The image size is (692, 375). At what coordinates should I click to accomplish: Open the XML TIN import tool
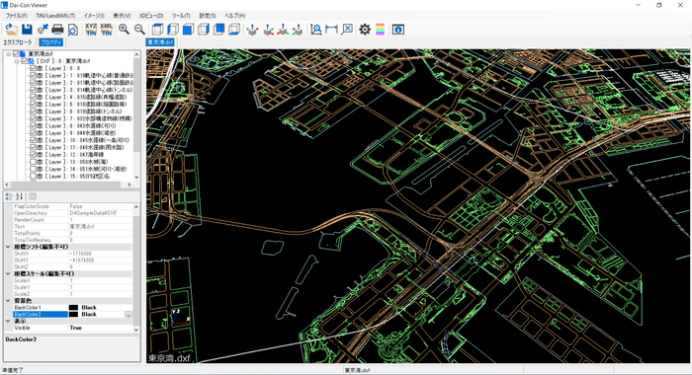[107, 29]
